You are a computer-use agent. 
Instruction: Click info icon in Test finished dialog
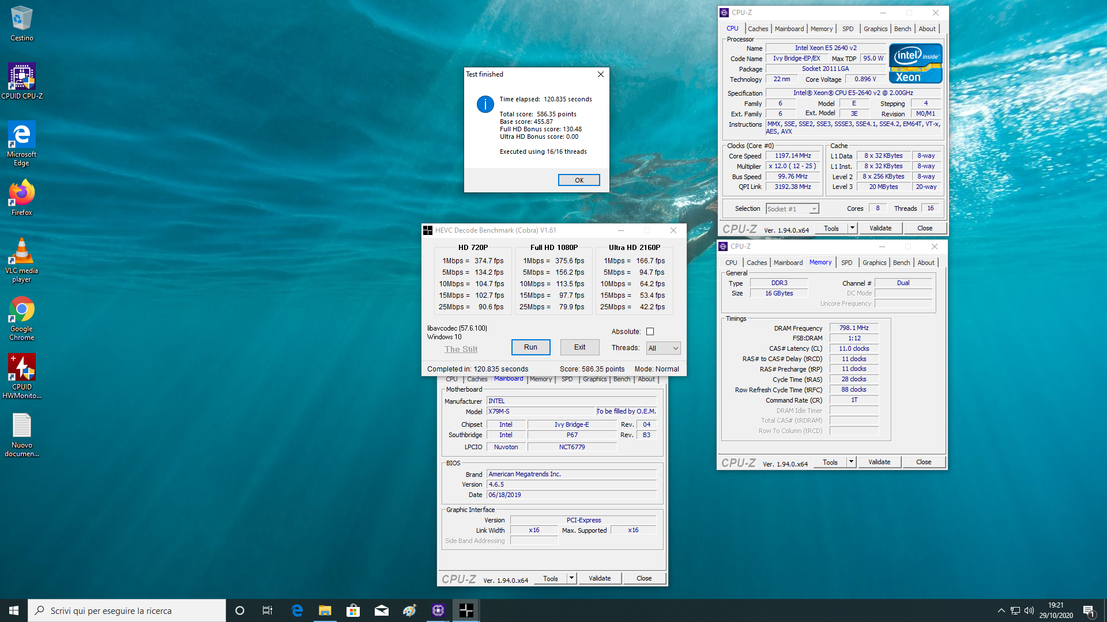tap(485, 105)
